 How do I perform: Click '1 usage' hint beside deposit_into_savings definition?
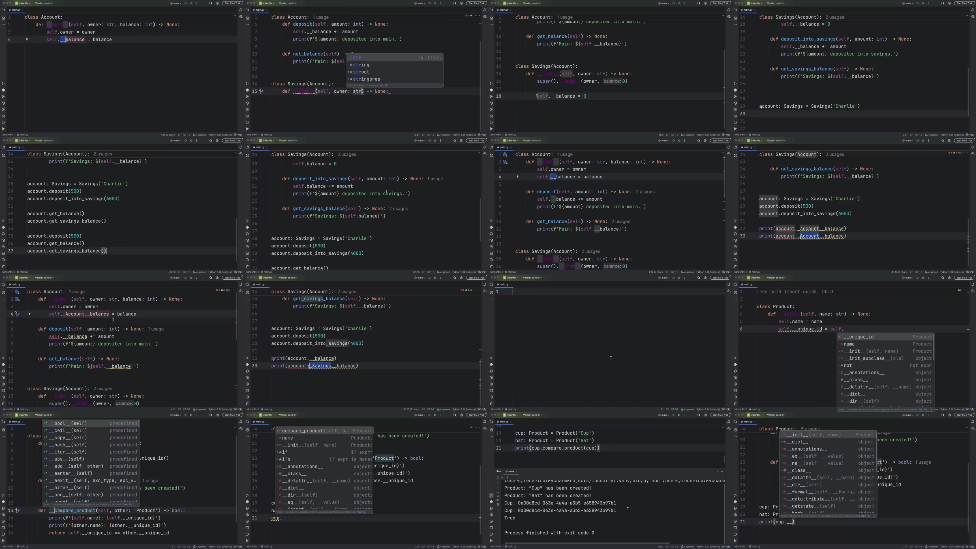click(435, 179)
